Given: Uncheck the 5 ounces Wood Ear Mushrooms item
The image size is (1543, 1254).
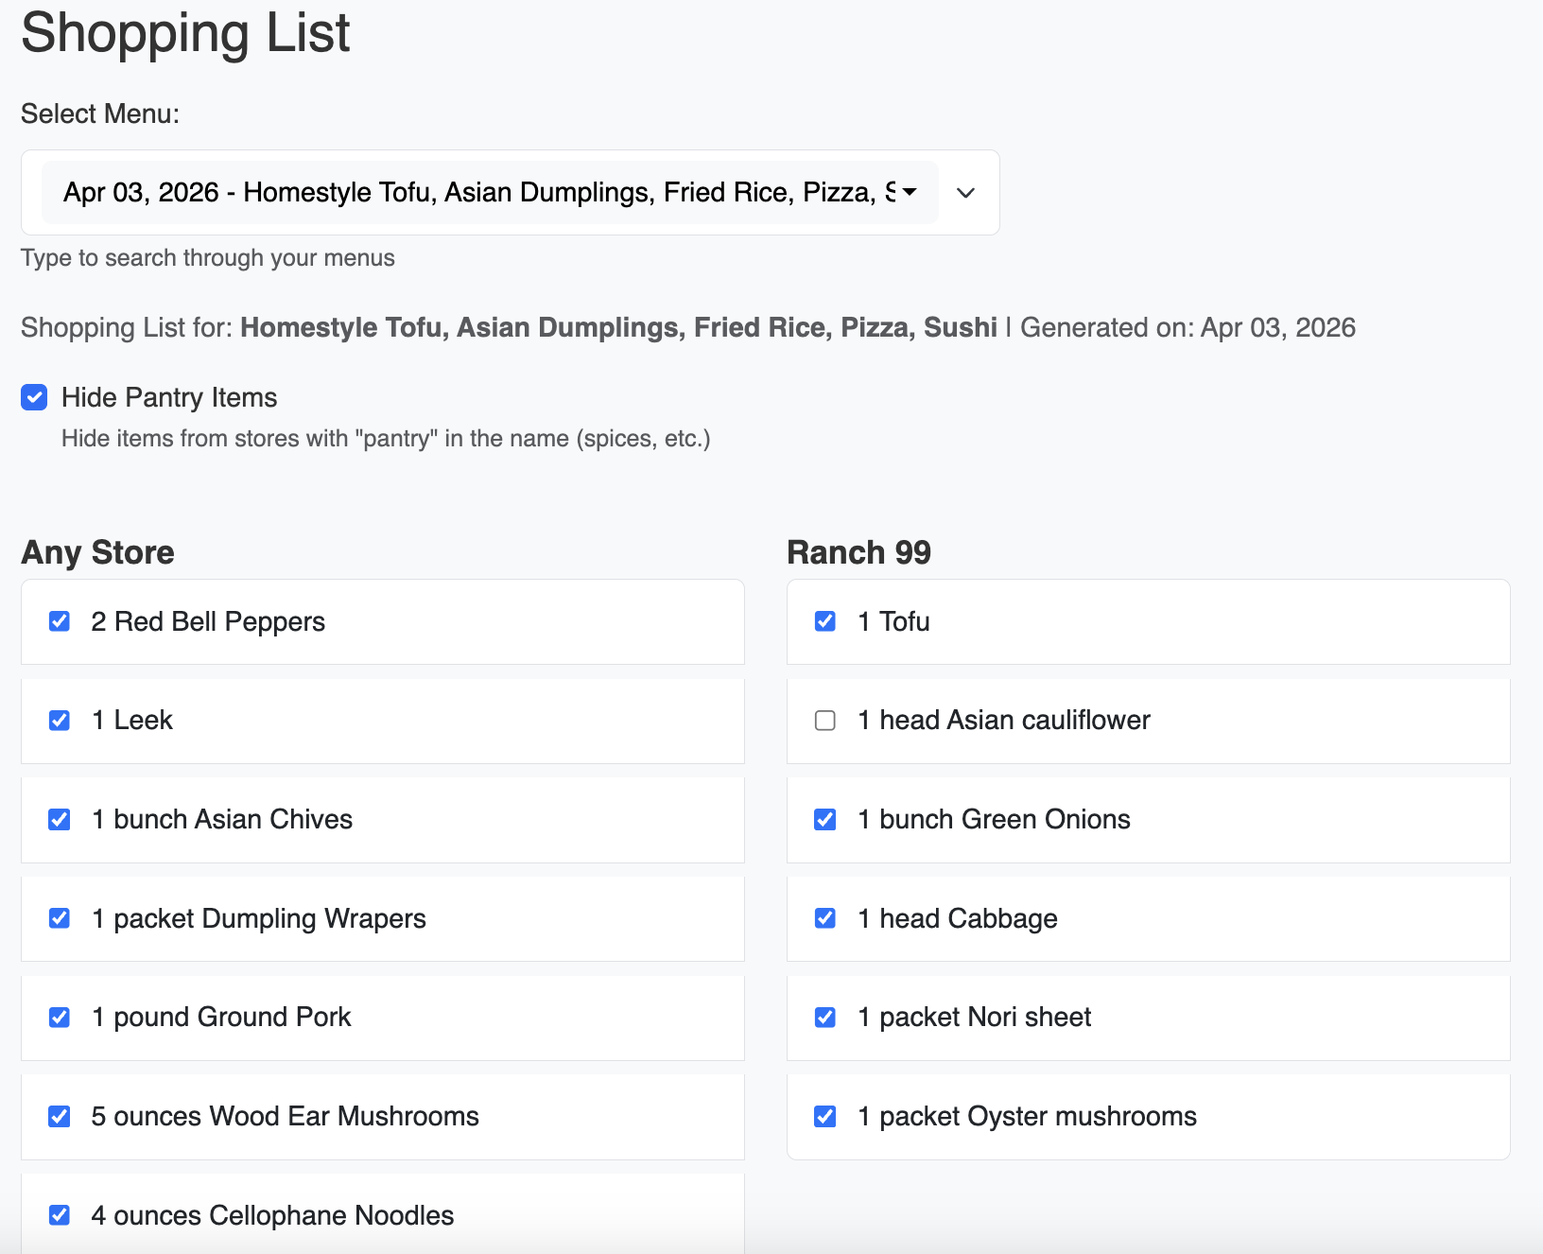Looking at the screenshot, I should point(60,1116).
